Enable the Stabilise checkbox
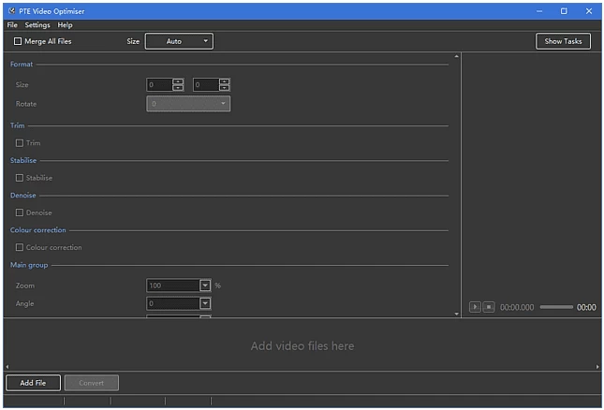 point(20,178)
